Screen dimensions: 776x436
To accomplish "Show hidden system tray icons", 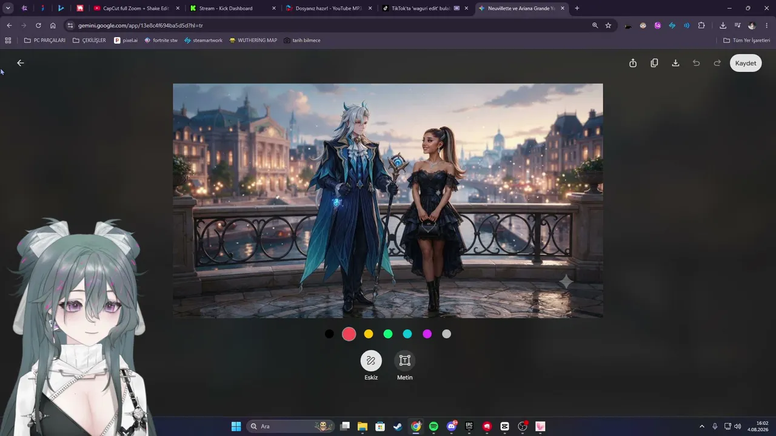I will click(702, 426).
